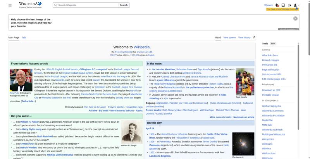
Task: Expand the user account dropdown menu
Action: tap(296, 5)
